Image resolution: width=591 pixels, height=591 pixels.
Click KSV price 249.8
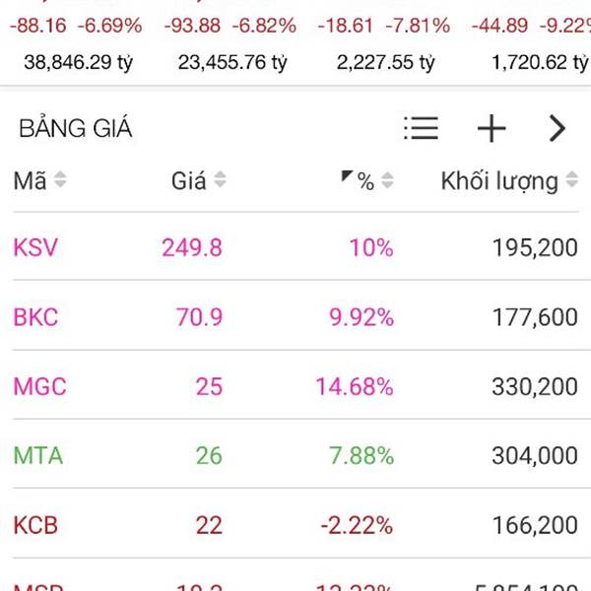click(191, 247)
